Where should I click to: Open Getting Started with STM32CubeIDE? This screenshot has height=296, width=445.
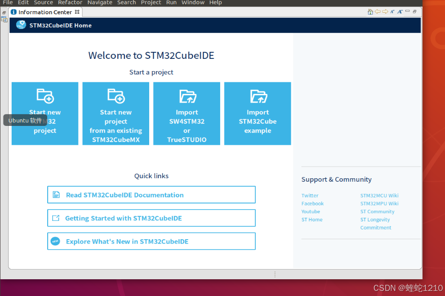click(151, 218)
